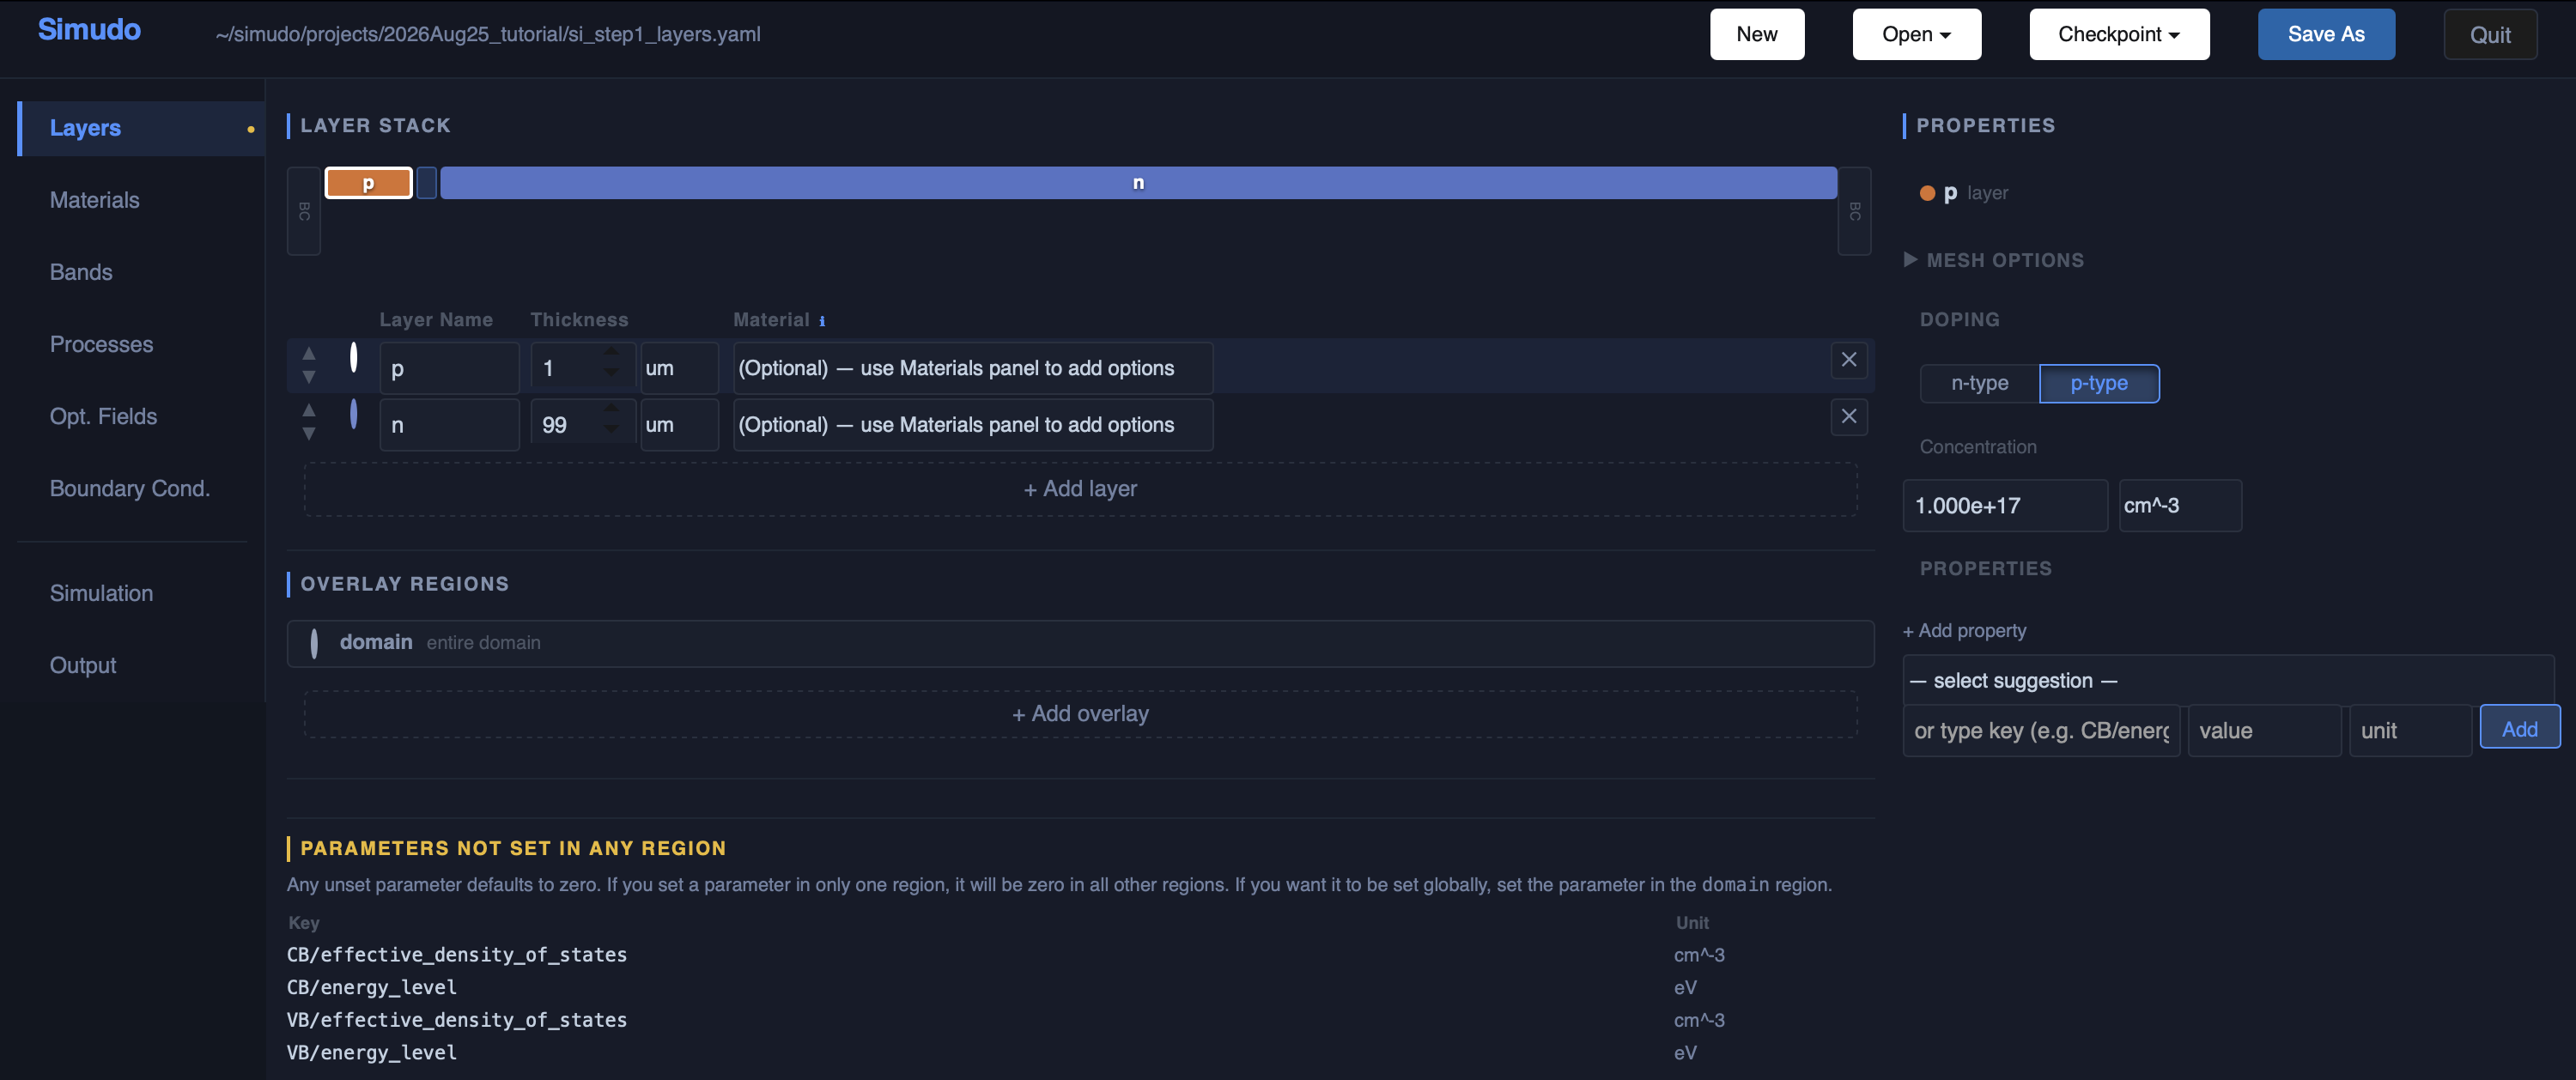Go to the Processes panel
The width and height of the screenshot is (2576, 1080).
[102, 344]
